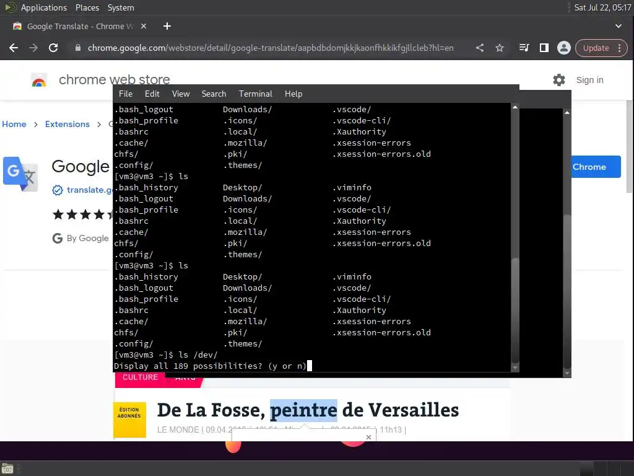Click the clock Sat Jul 22
Viewport: 634px width, 476px height.
(x=602, y=7)
